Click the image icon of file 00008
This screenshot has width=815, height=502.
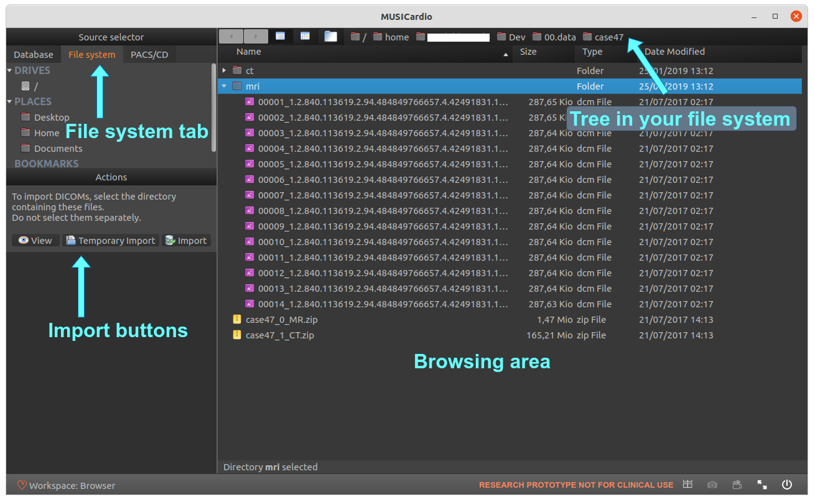tap(249, 210)
